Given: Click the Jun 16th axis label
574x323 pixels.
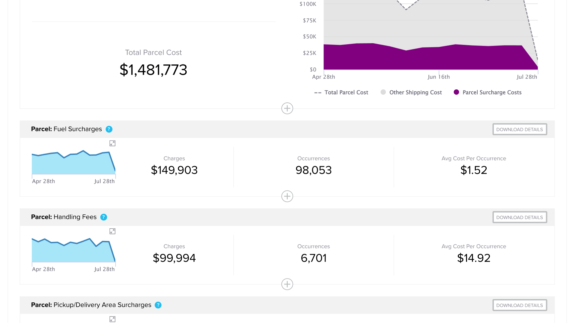Looking at the screenshot, I should (x=438, y=77).
